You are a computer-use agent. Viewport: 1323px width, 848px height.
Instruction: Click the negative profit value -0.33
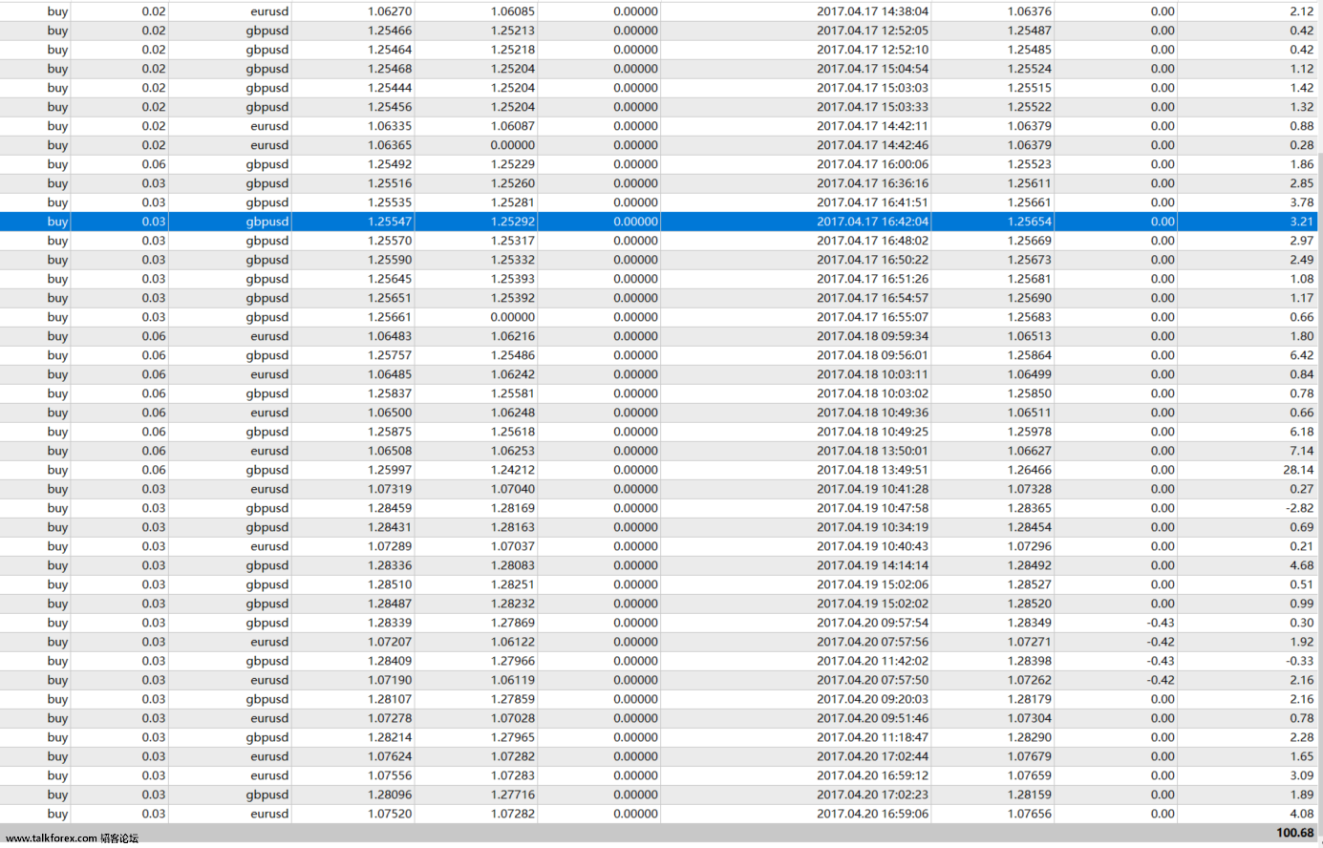click(1299, 661)
